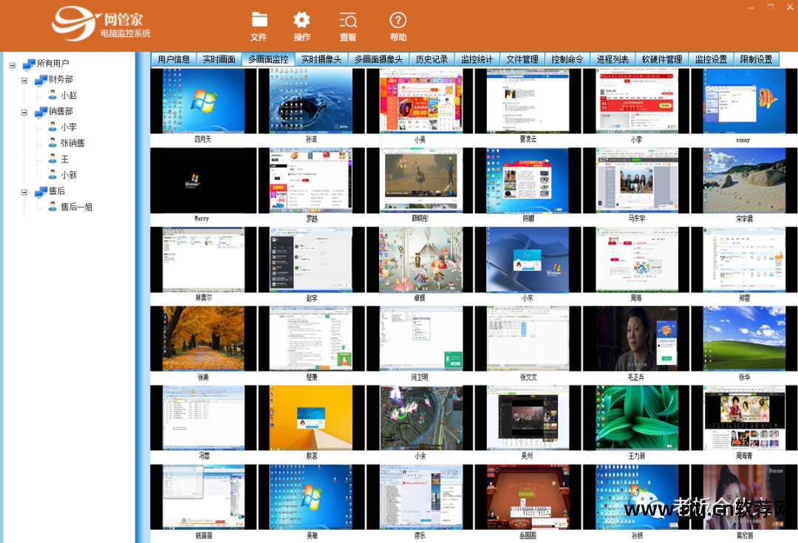Click the computer group icon for 销售部
Viewport: 798px width, 543px height.
pyautogui.click(x=41, y=112)
